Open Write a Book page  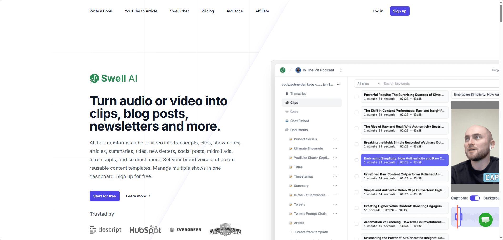(x=101, y=11)
